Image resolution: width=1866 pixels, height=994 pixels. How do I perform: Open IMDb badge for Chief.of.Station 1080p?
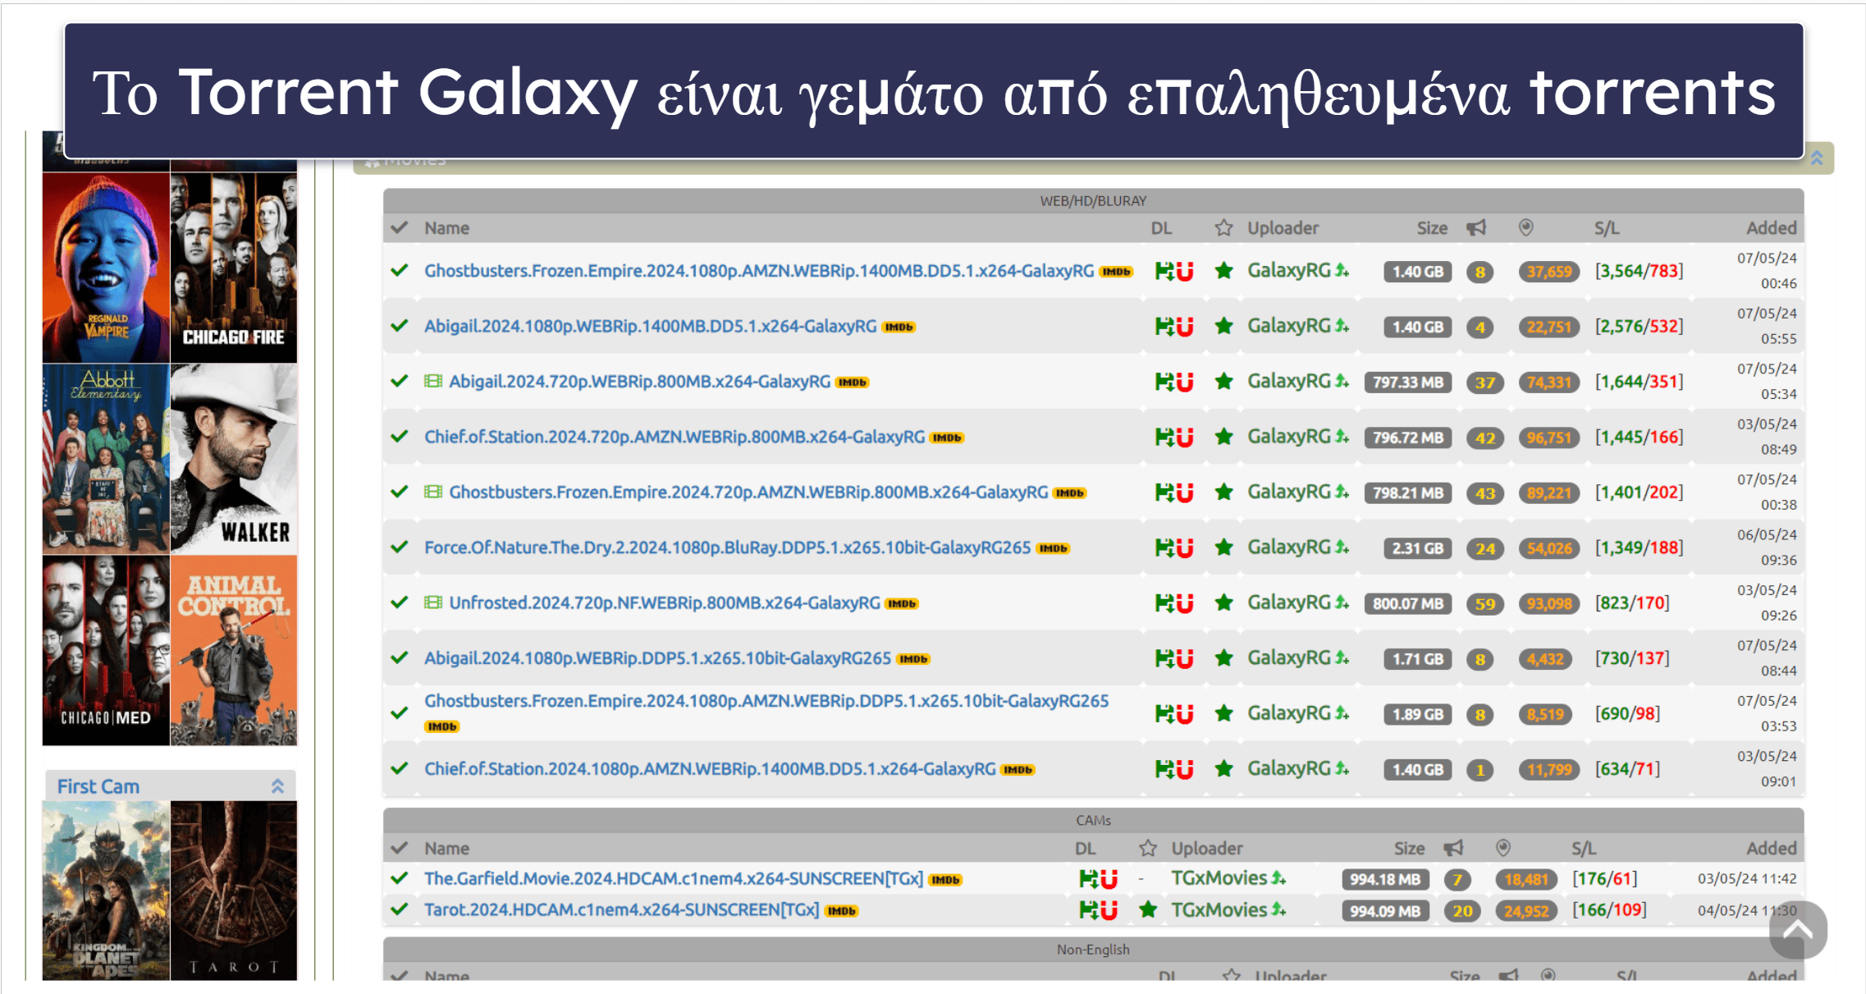(1018, 770)
